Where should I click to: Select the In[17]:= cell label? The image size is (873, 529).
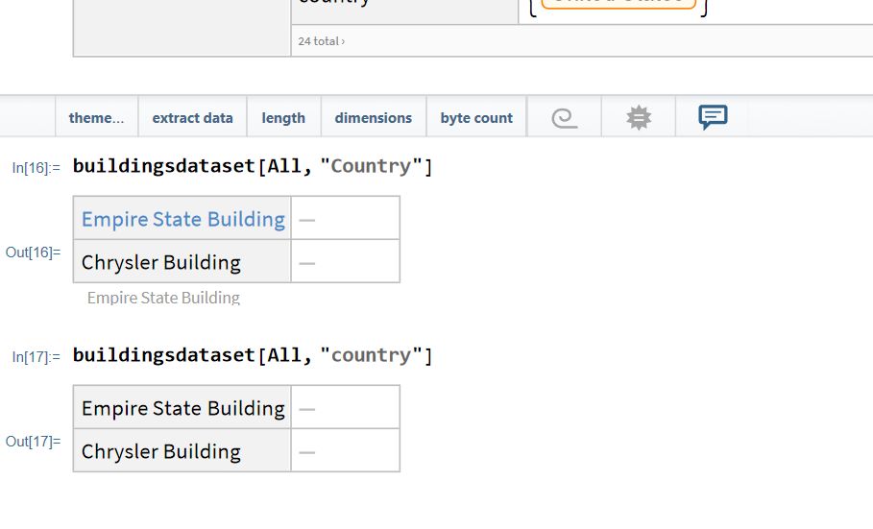pos(36,357)
